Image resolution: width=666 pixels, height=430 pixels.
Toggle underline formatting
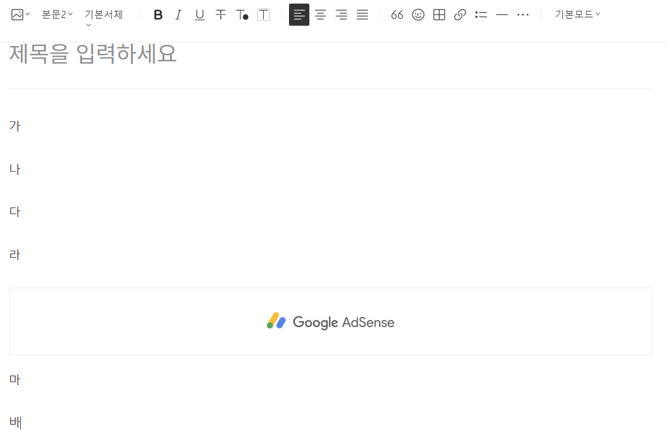pos(199,15)
